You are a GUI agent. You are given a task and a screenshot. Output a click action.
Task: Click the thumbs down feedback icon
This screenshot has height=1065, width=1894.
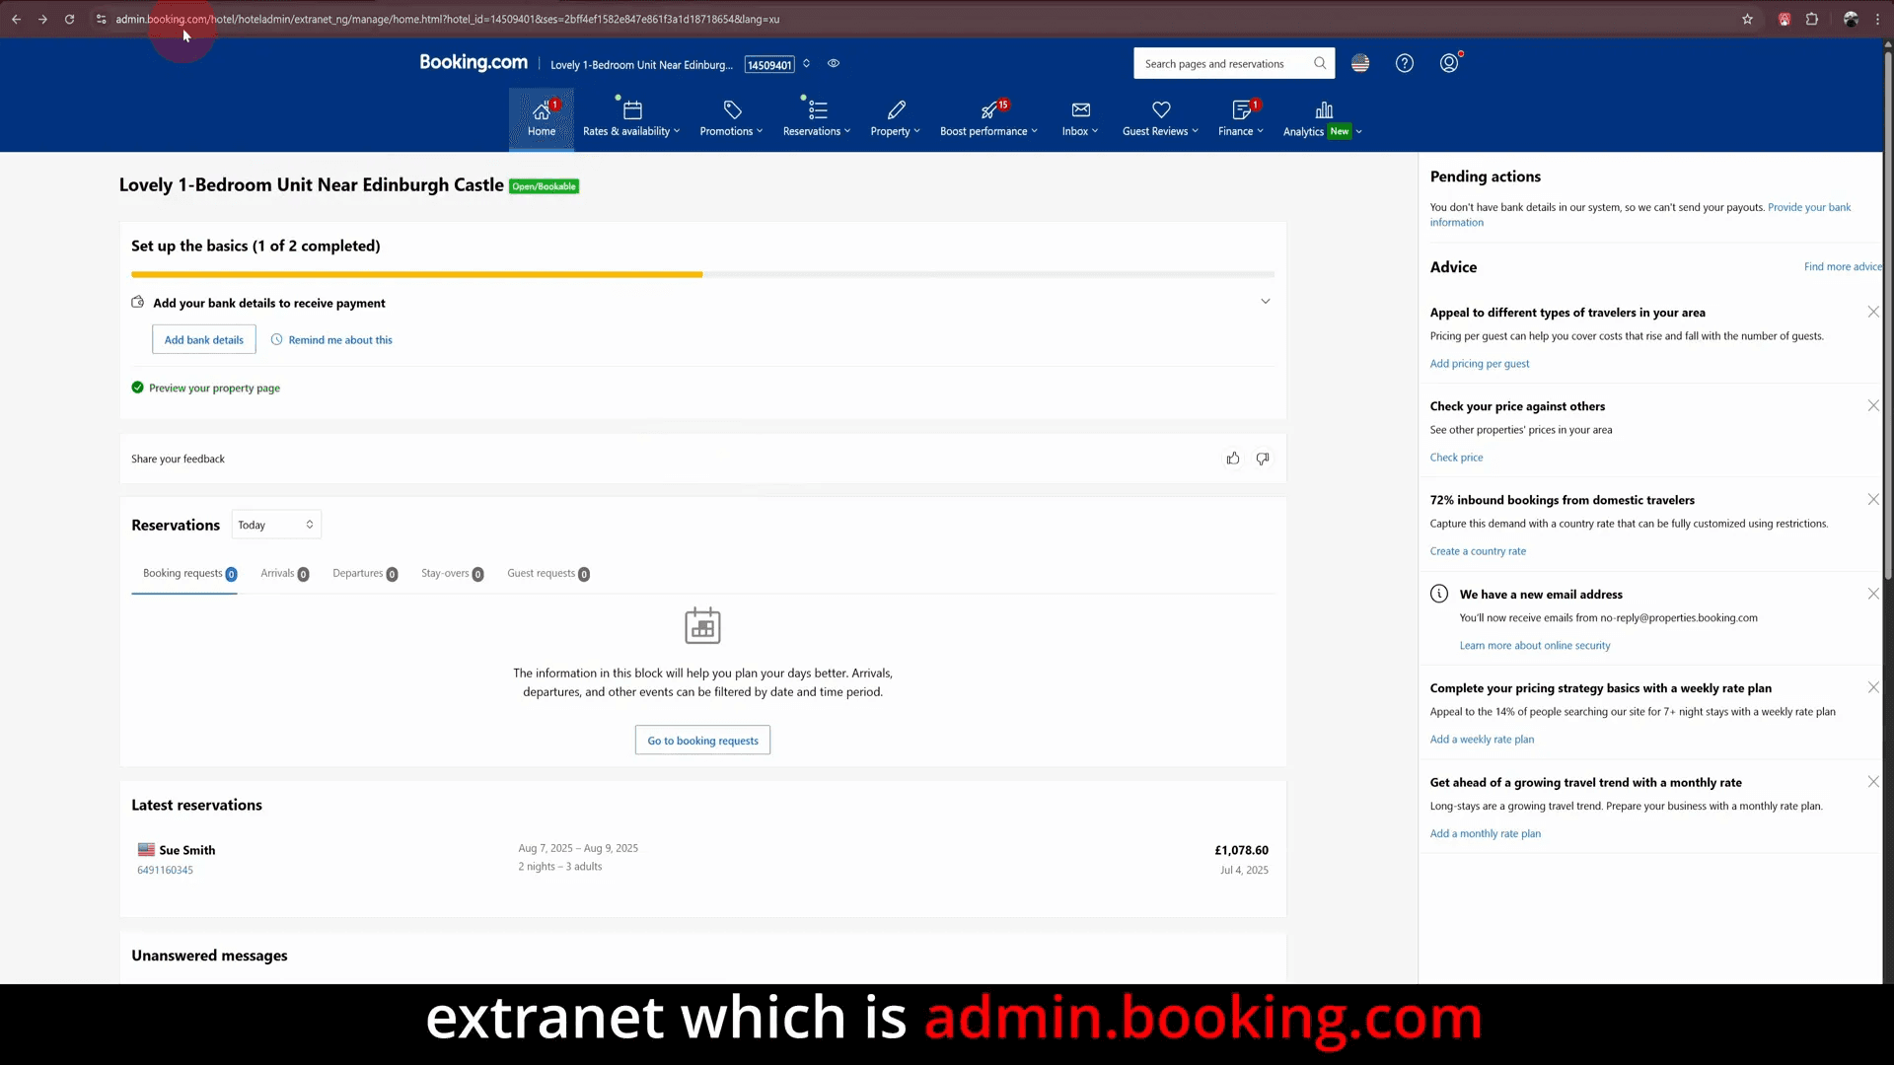pos(1263,459)
